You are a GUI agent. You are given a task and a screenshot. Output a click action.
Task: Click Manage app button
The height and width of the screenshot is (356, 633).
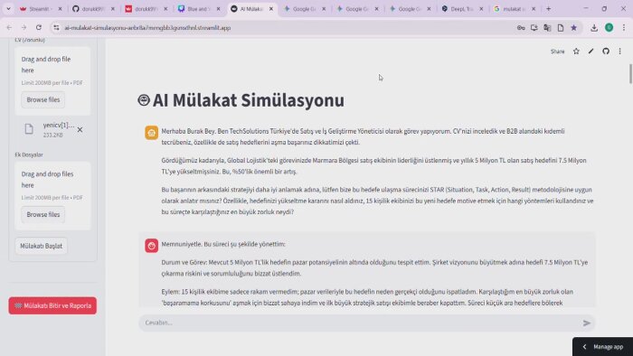(x=603, y=347)
